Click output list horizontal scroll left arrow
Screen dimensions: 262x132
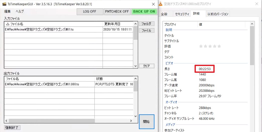7,121
